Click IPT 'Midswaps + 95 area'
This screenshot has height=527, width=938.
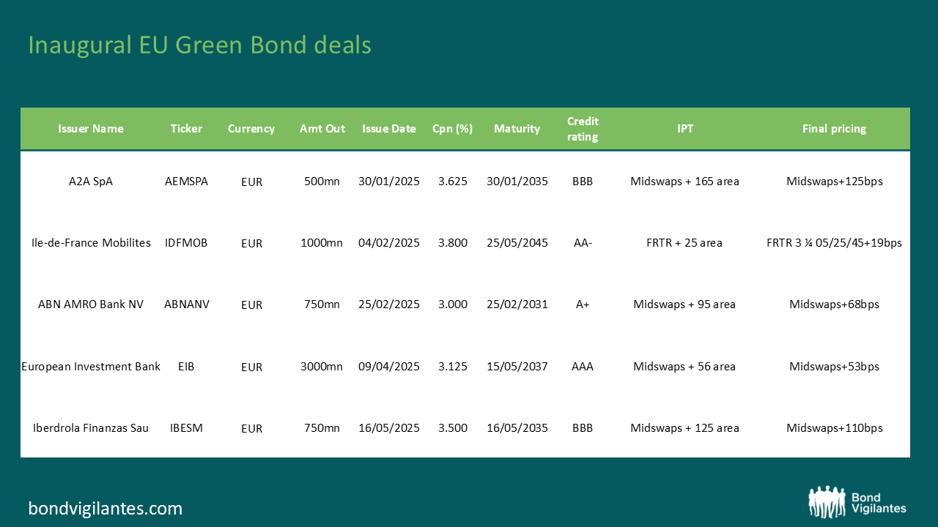pyautogui.click(x=685, y=304)
